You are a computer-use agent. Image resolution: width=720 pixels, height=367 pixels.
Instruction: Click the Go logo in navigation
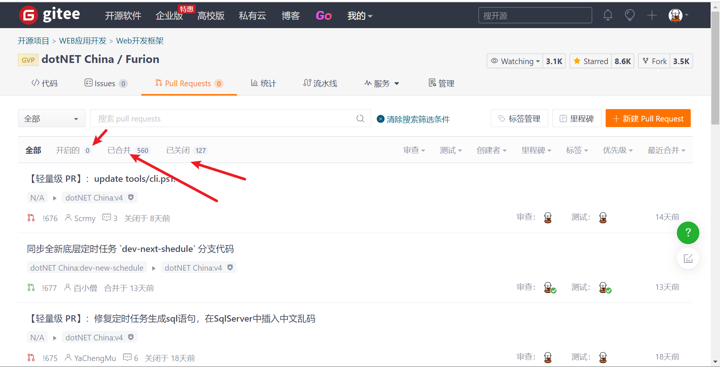pyautogui.click(x=324, y=15)
